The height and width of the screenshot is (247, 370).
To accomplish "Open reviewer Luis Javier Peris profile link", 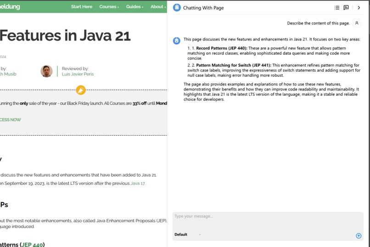I will [78, 74].
